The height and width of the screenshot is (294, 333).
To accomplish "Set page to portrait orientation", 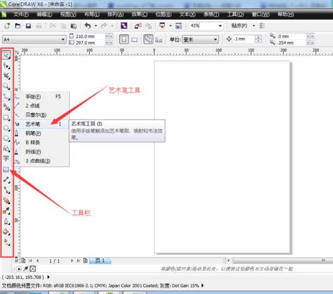I will coord(124,40).
